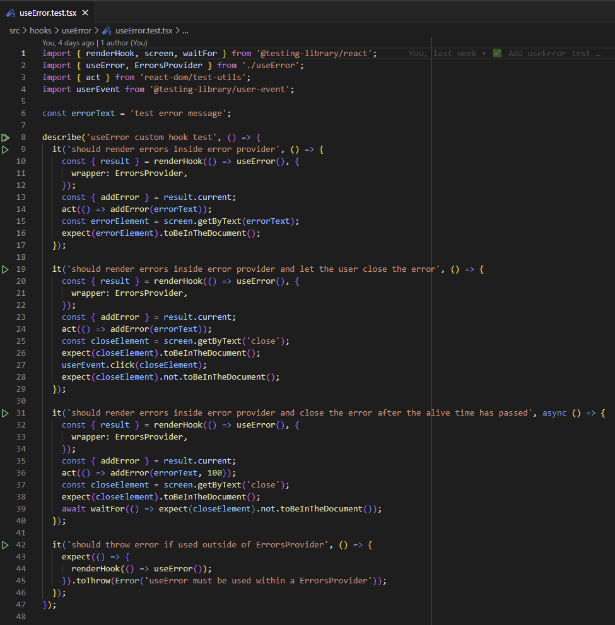The image size is (615, 625).
Task: Click 'screen.getByText(errorText)' on line 15
Action: tap(229, 221)
